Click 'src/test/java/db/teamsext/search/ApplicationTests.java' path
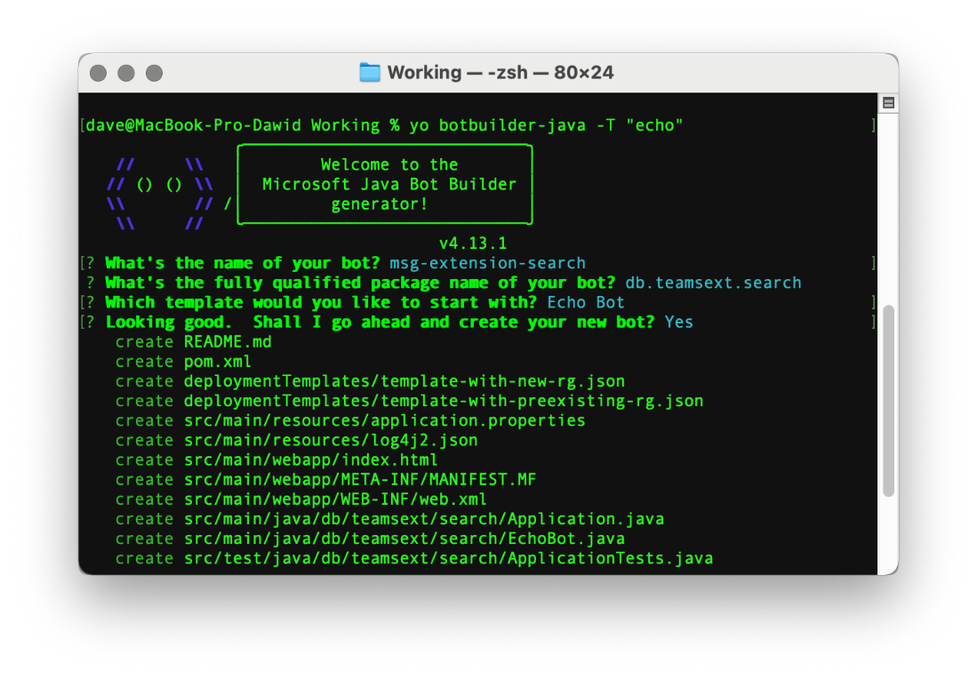Image resolution: width=977 pixels, height=679 pixels. [449, 559]
